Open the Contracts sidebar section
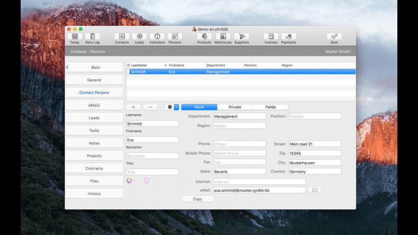Image resolution: width=418 pixels, height=235 pixels. click(94, 168)
